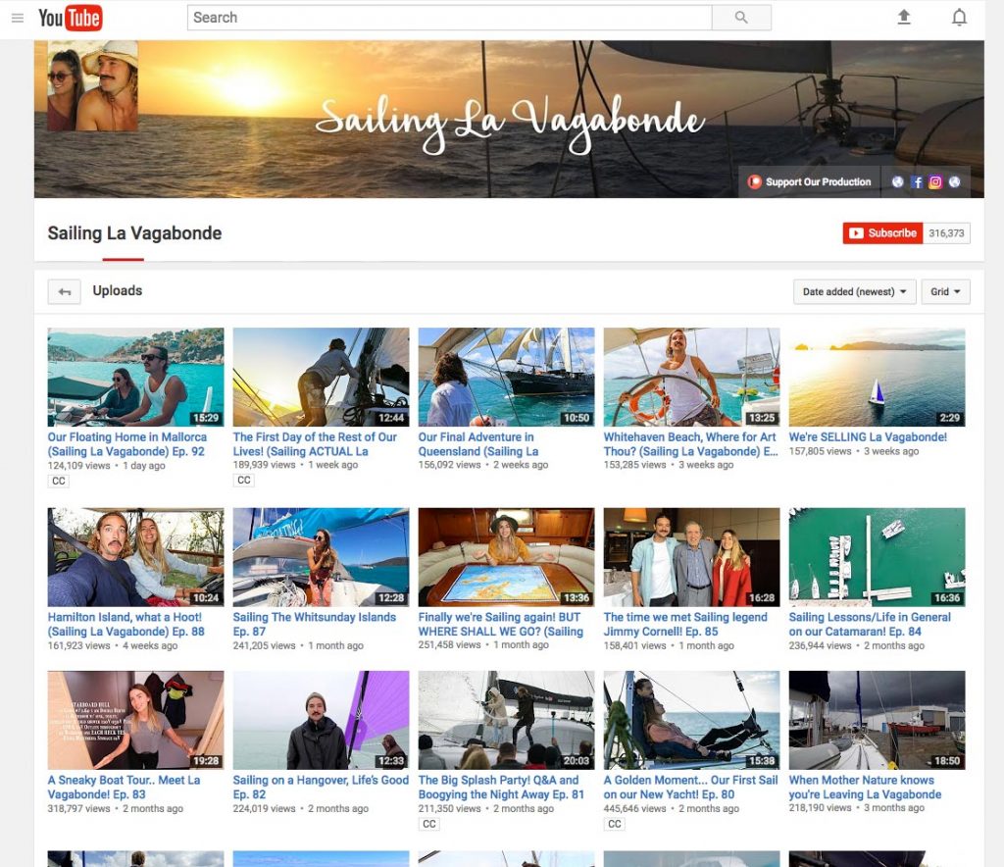Screen dimensions: 1004x867
Task: Open the notifications bell
Action: coord(959,18)
